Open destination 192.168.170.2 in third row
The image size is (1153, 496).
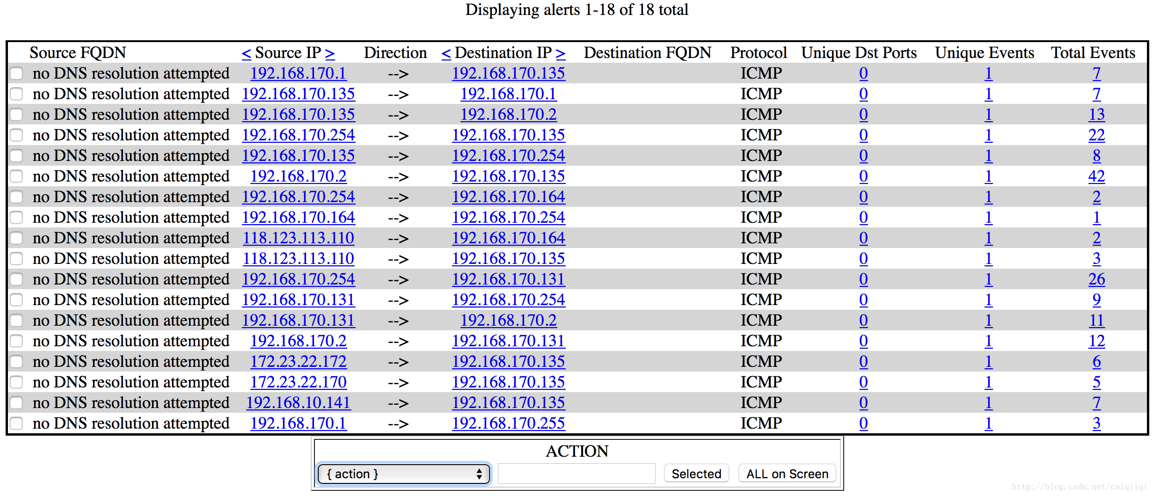pos(509,115)
